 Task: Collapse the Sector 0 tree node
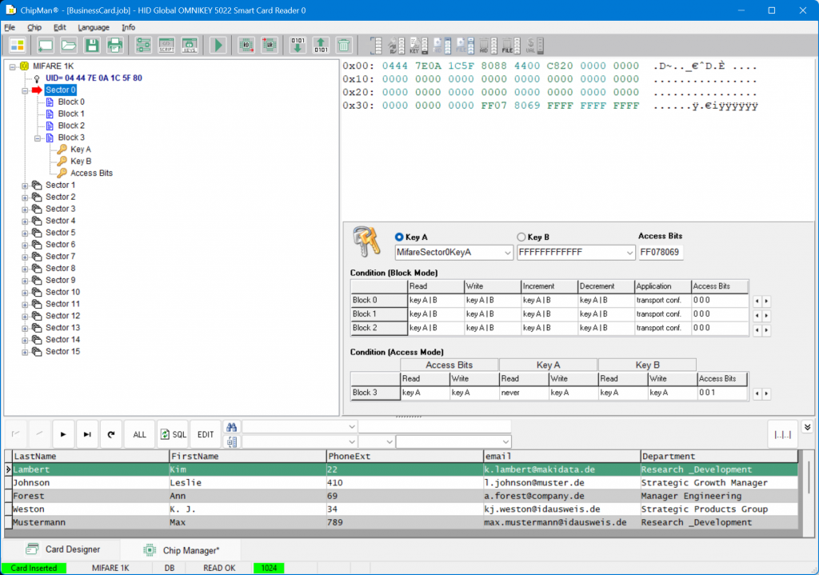click(x=26, y=90)
